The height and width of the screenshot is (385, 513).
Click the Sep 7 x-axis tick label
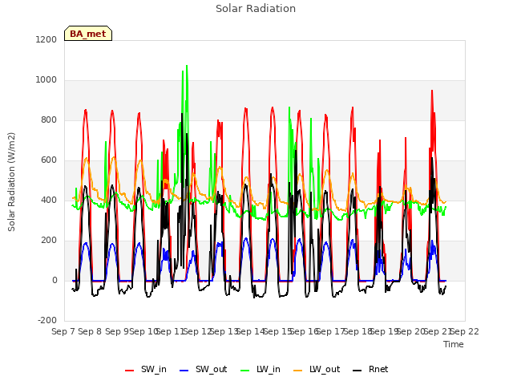point(63,331)
